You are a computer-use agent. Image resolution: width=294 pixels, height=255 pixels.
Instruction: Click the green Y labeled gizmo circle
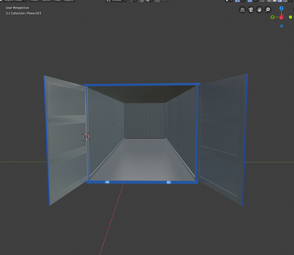click(273, 17)
